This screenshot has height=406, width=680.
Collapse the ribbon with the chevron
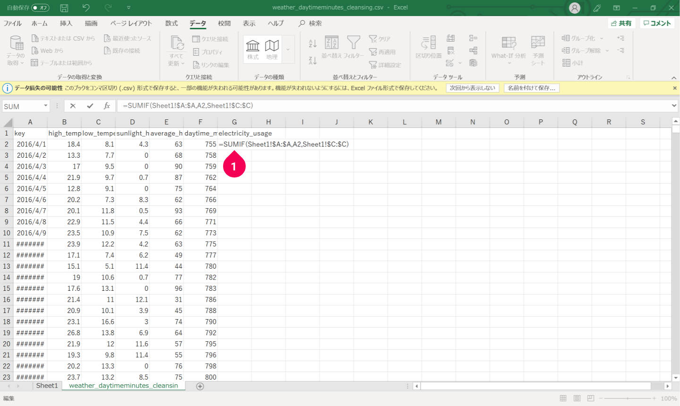[x=674, y=78]
